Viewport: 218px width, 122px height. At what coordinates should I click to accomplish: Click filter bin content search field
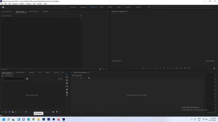13,79
